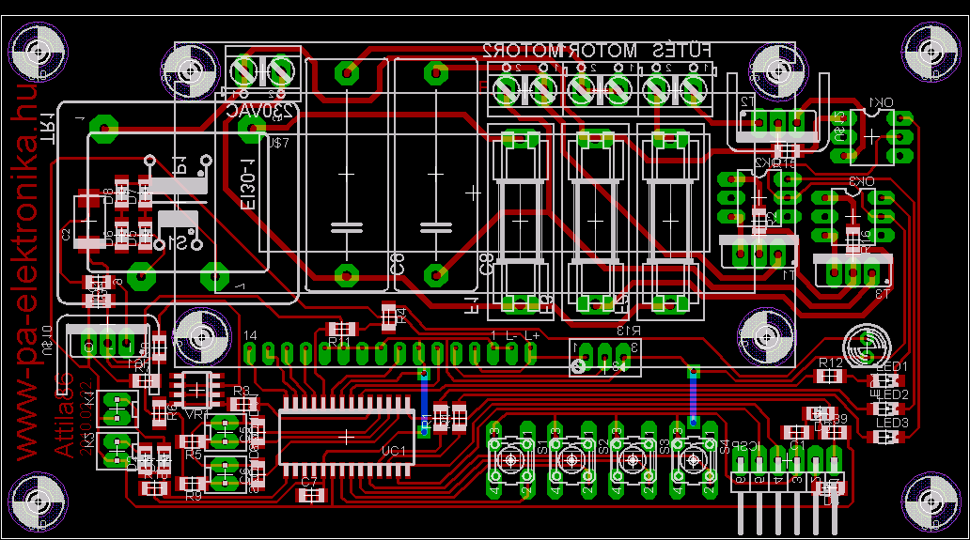The height and width of the screenshot is (540, 970).
Task: Click the 230VAC screw terminal block
Action: pos(263,73)
